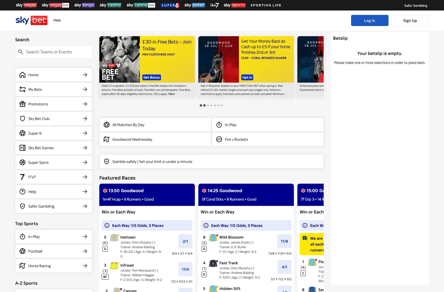Open Super 6 logo in top bar

[170, 5]
